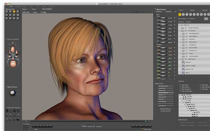Click the Focal parameter dial
210x131 pixels.
(163, 18)
